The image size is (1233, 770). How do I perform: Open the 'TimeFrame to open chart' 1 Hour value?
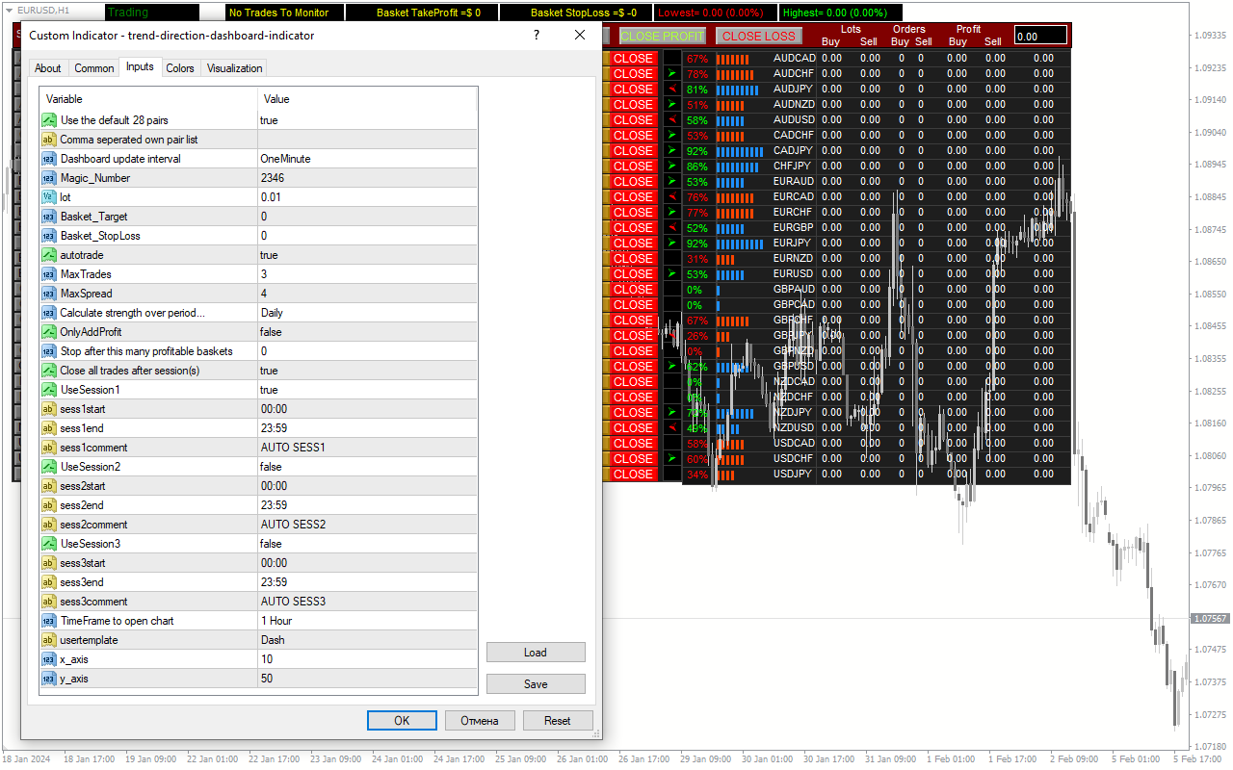pos(368,621)
